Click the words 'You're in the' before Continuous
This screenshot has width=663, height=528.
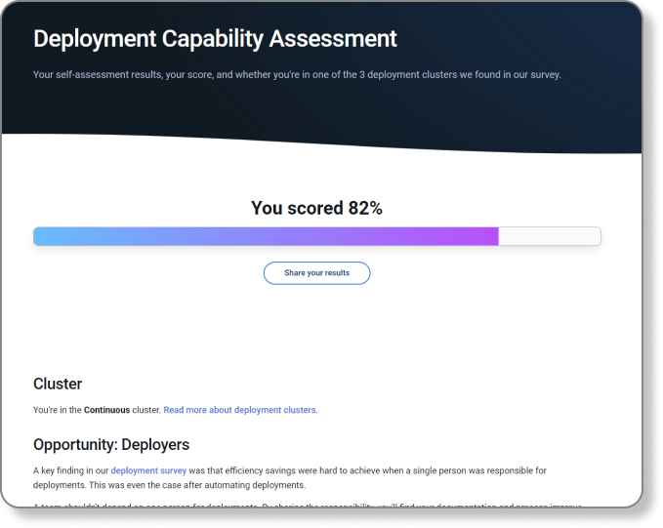tap(57, 410)
